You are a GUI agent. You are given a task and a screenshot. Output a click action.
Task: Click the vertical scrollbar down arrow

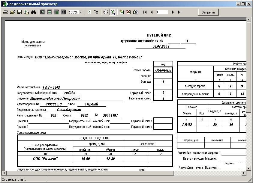[x=248, y=168]
